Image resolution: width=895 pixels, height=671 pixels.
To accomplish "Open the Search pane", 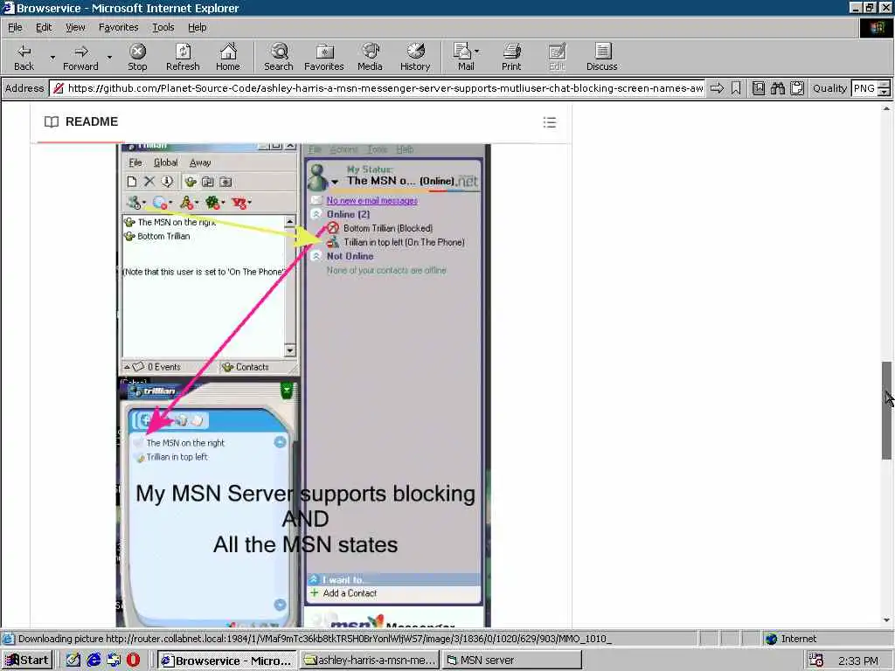I will (x=279, y=57).
